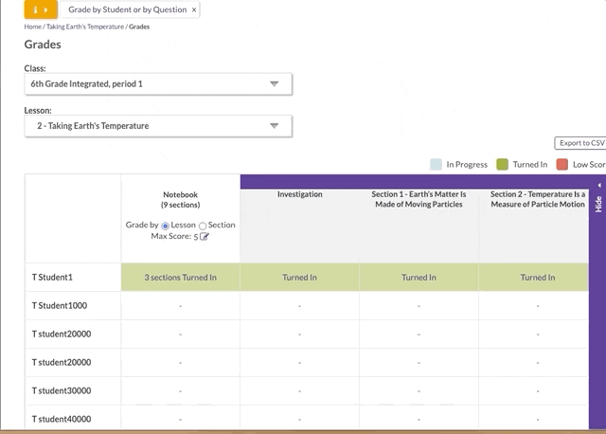
Task: Click the Turned In green swatch
Action: pos(502,164)
